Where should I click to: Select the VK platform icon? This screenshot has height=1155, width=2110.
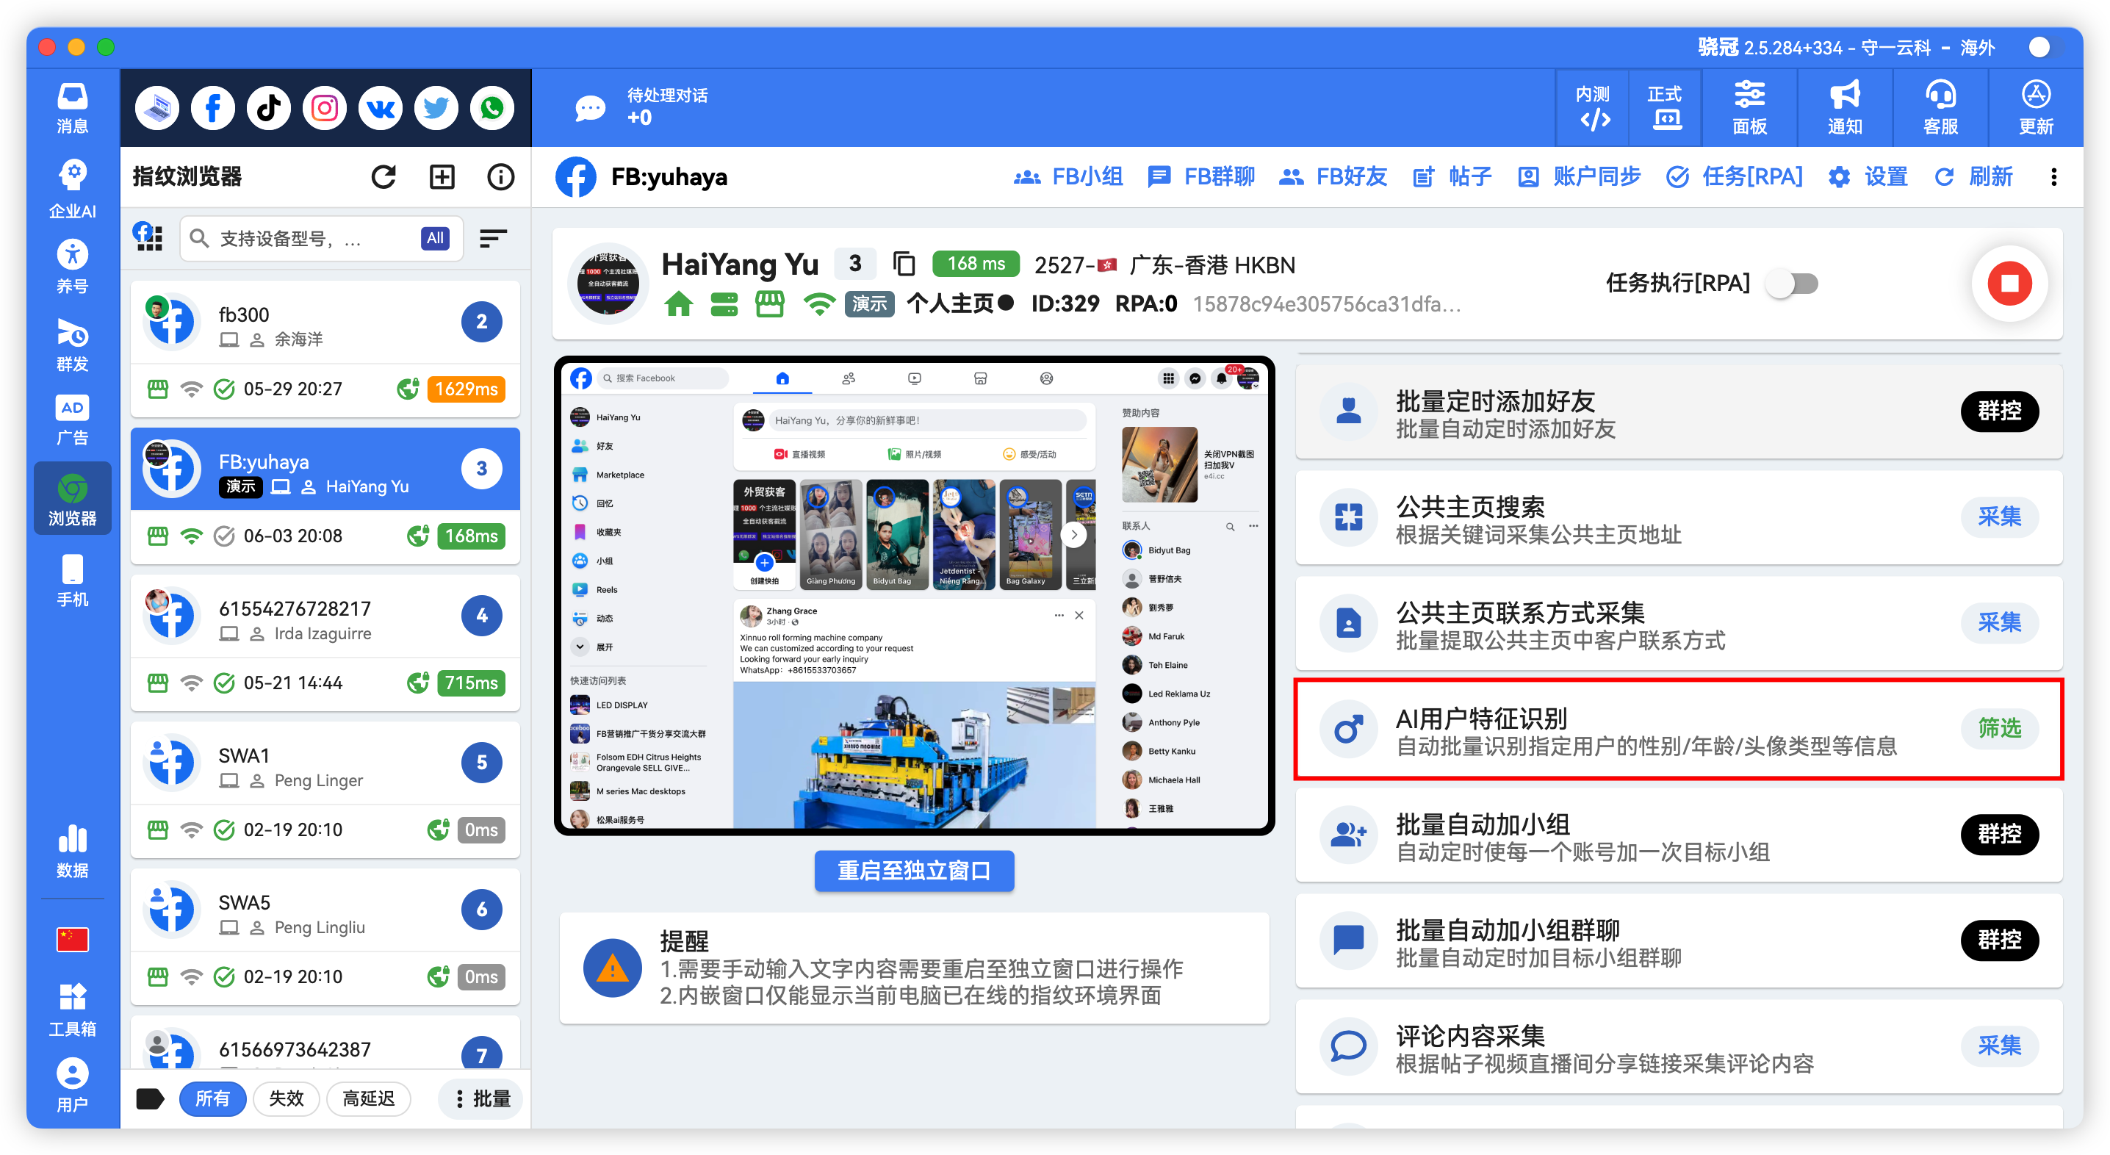click(x=380, y=107)
